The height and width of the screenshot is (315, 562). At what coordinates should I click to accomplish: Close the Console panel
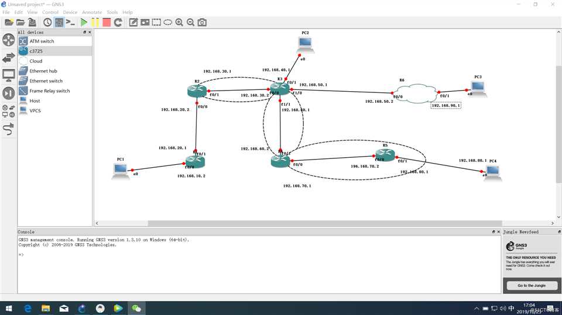pos(498,232)
